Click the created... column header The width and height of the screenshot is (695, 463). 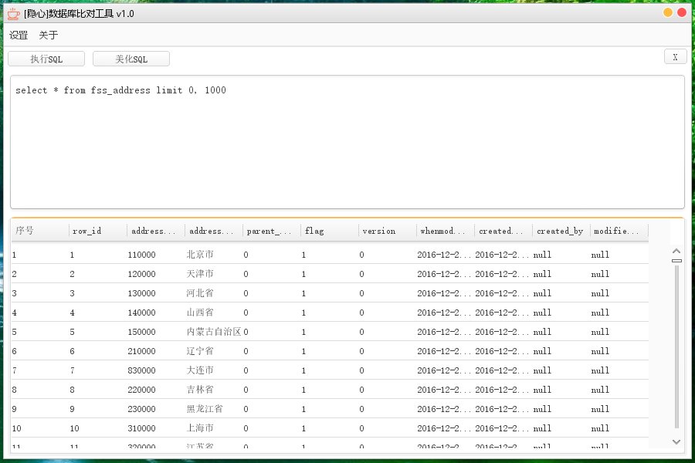tap(503, 231)
